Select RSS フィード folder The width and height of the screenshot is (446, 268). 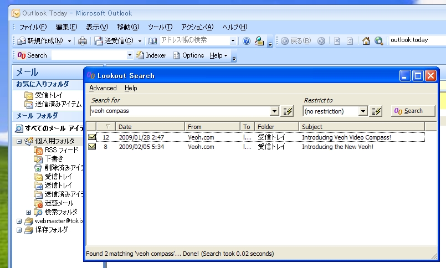click(56, 150)
